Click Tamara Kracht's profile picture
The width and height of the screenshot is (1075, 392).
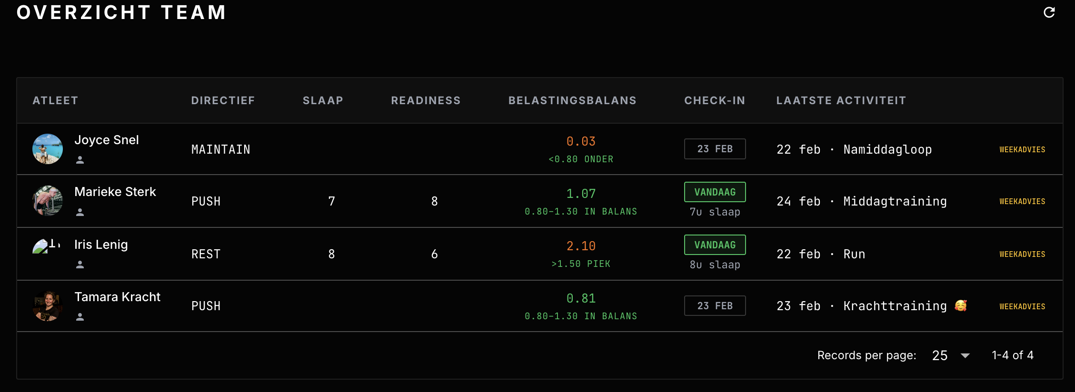[x=48, y=306]
